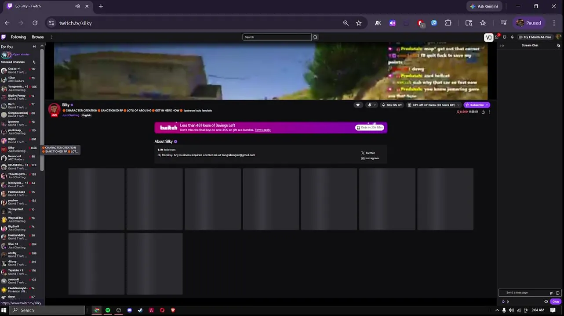The width and height of the screenshot is (564, 316).
Task: Open chat community users icon
Action: [558, 46]
